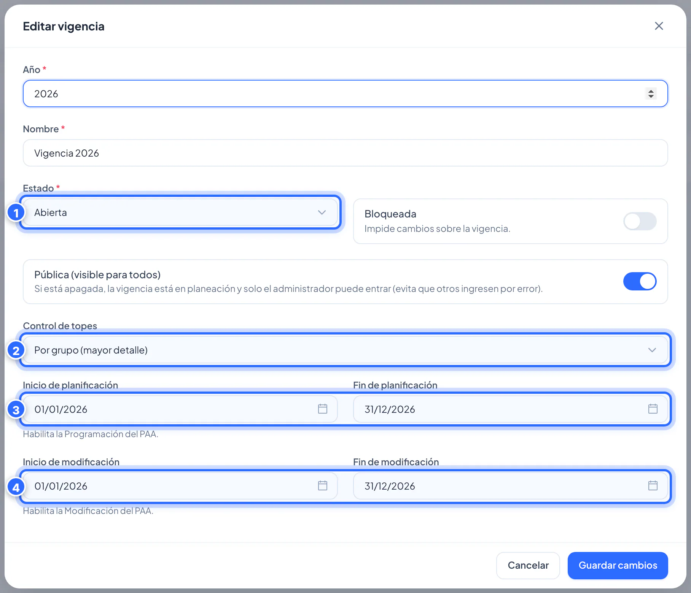The height and width of the screenshot is (593, 691).
Task: Click the Cancelar button
Action: [528, 565]
